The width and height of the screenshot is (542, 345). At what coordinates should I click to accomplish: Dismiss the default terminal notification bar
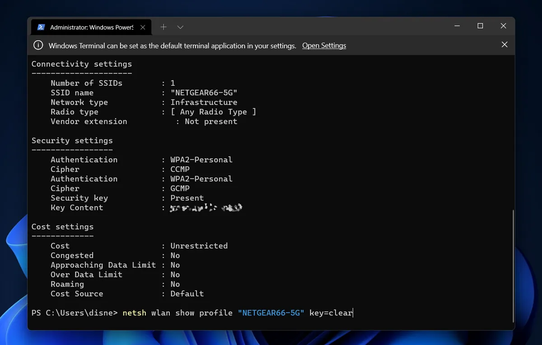pyautogui.click(x=505, y=45)
